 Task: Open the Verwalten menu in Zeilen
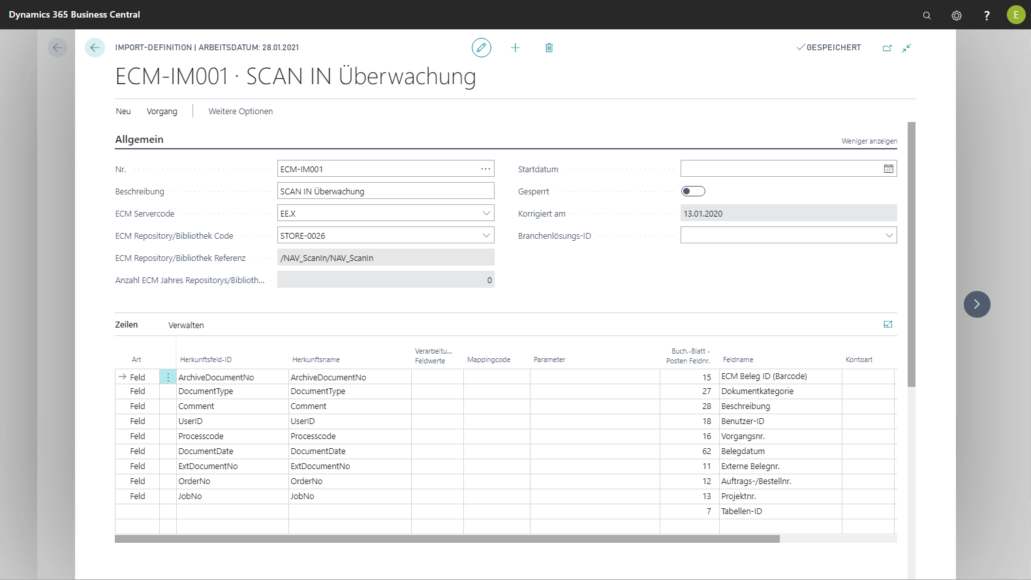(x=186, y=325)
